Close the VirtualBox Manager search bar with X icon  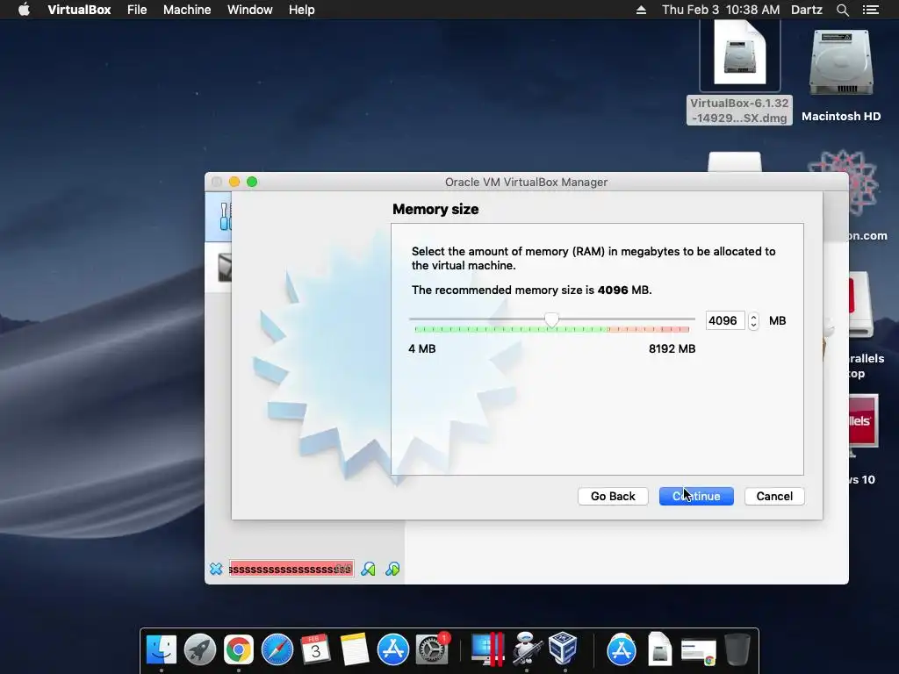coord(216,569)
